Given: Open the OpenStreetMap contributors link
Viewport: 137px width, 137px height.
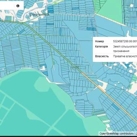Looking at the screenshot, I should pos(116,134).
